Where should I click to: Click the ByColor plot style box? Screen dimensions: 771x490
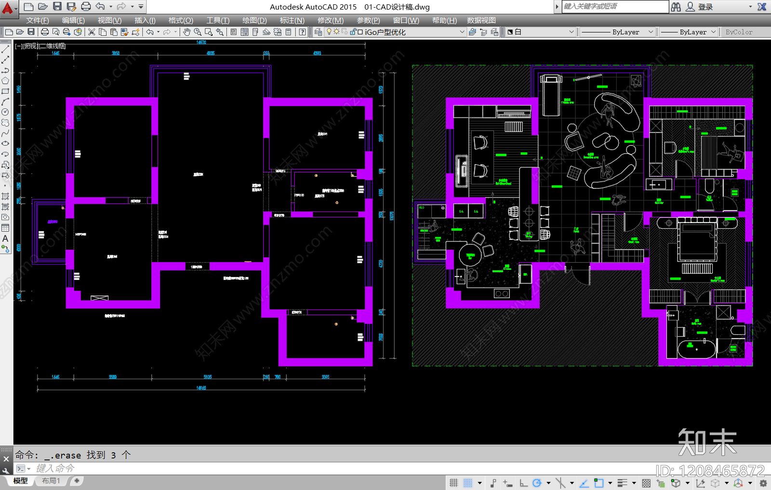[745, 32]
